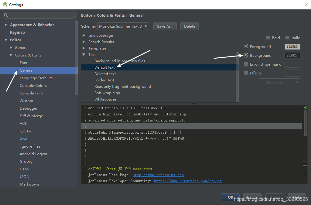Uncheck the Background checkbox
This screenshot has height=205, width=311.
coord(246,55)
